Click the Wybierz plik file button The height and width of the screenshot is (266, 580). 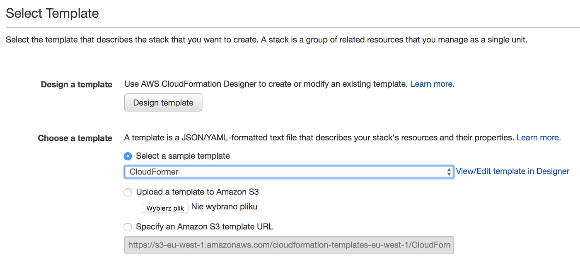point(165,208)
